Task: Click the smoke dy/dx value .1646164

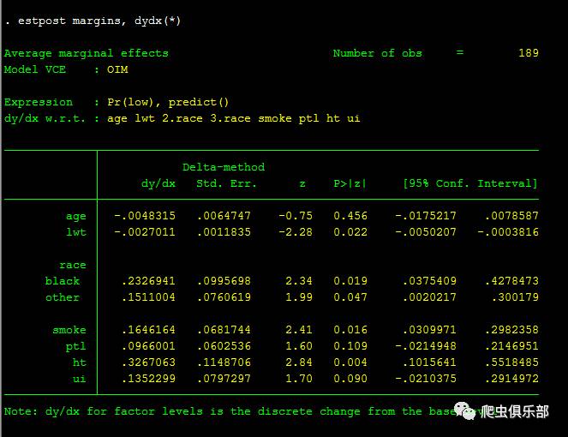Action: [148, 330]
